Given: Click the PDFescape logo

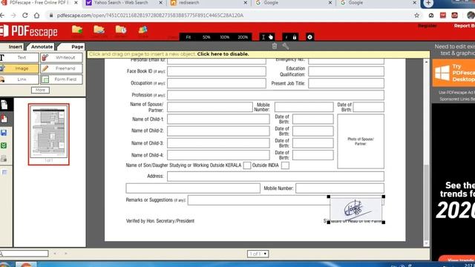Looking at the screenshot, I should click(x=30, y=31).
